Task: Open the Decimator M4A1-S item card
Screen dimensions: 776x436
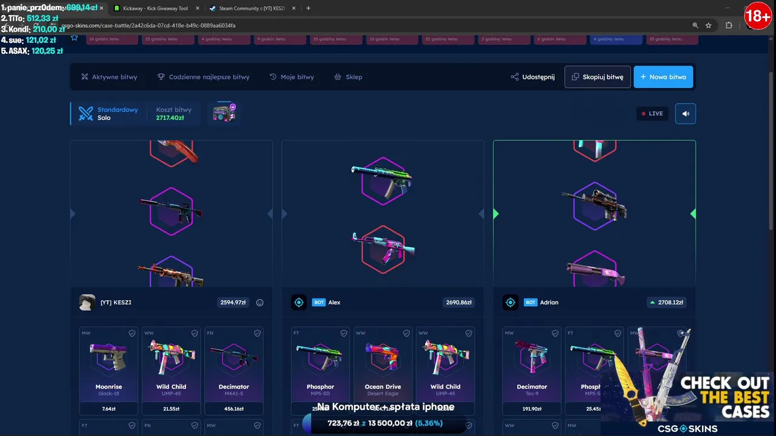Action: coord(233,371)
